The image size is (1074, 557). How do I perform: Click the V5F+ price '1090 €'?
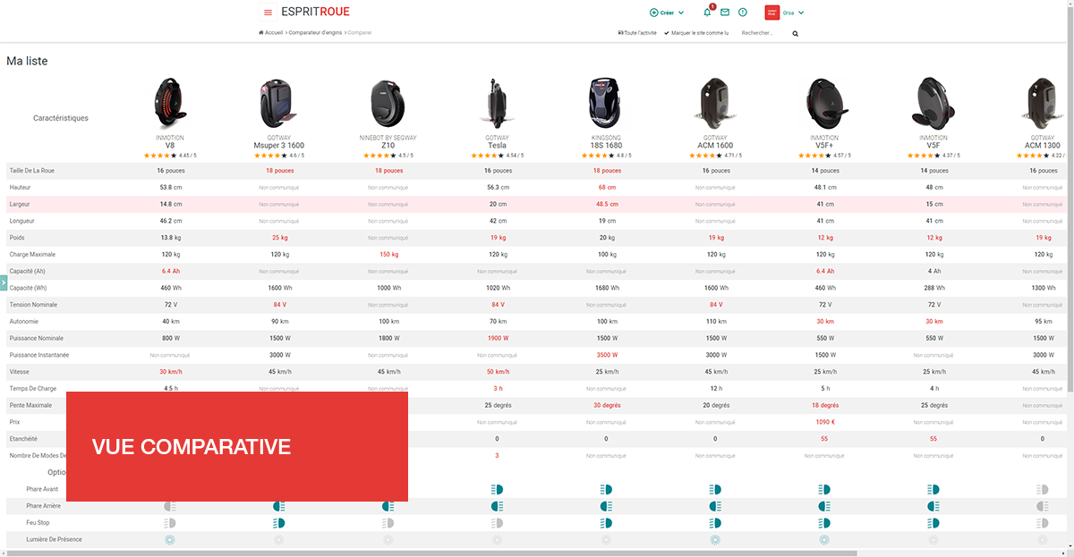pyautogui.click(x=824, y=422)
